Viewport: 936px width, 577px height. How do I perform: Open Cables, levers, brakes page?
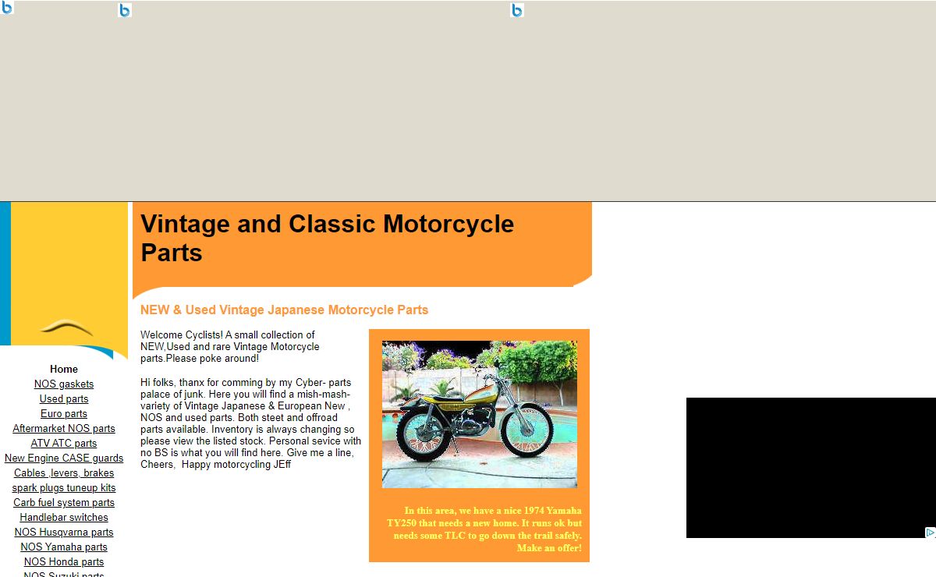coord(64,473)
